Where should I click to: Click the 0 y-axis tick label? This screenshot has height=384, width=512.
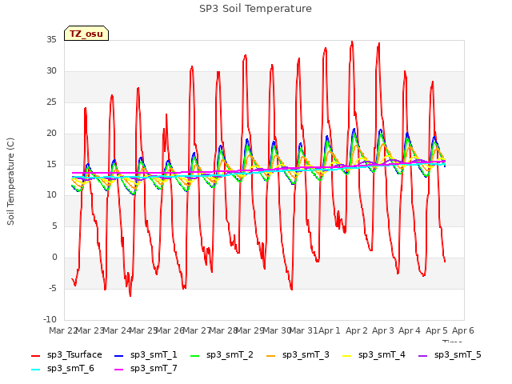54,258
